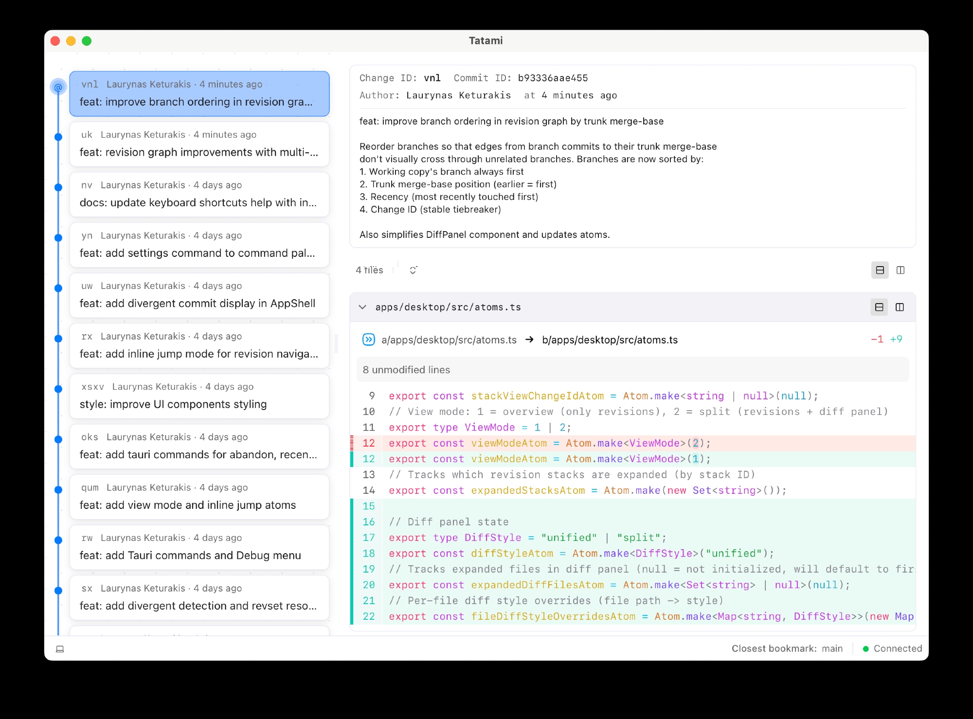Click the panel resize handle between panes

click(336, 343)
